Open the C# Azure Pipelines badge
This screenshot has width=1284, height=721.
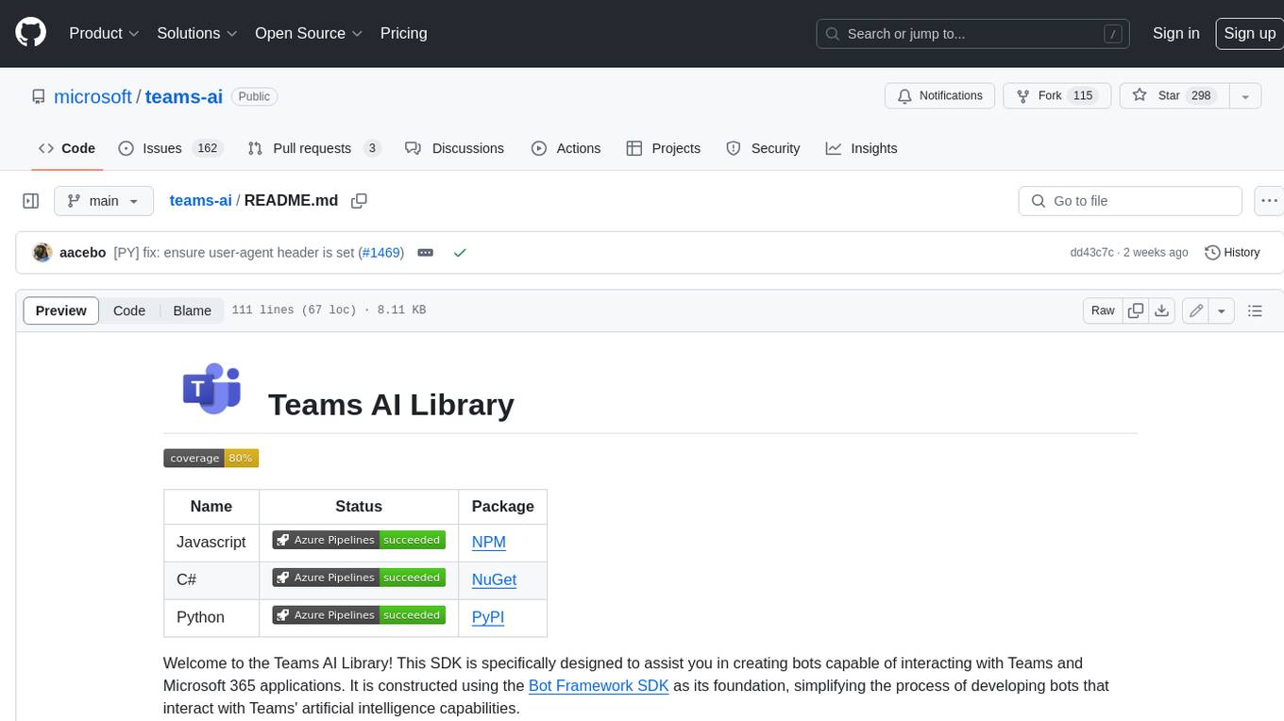point(359,578)
